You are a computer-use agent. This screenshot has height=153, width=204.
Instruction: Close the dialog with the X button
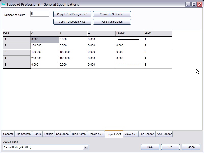[200, 4]
